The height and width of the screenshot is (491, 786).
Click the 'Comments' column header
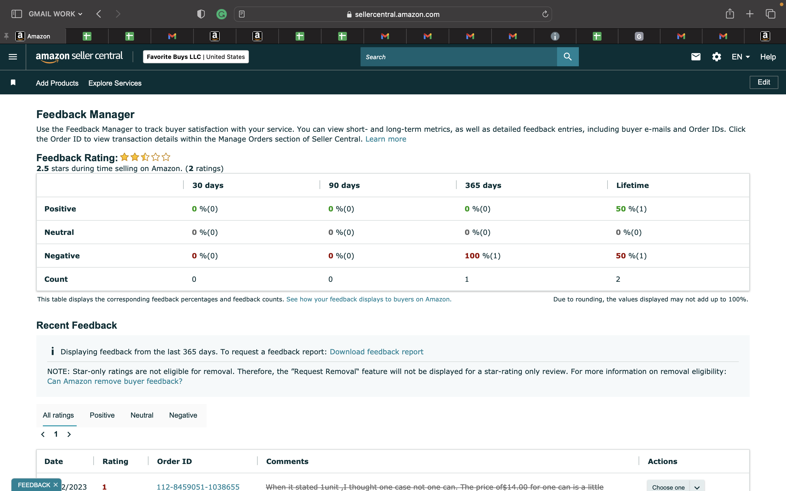pyautogui.click(x=287, y=462)
